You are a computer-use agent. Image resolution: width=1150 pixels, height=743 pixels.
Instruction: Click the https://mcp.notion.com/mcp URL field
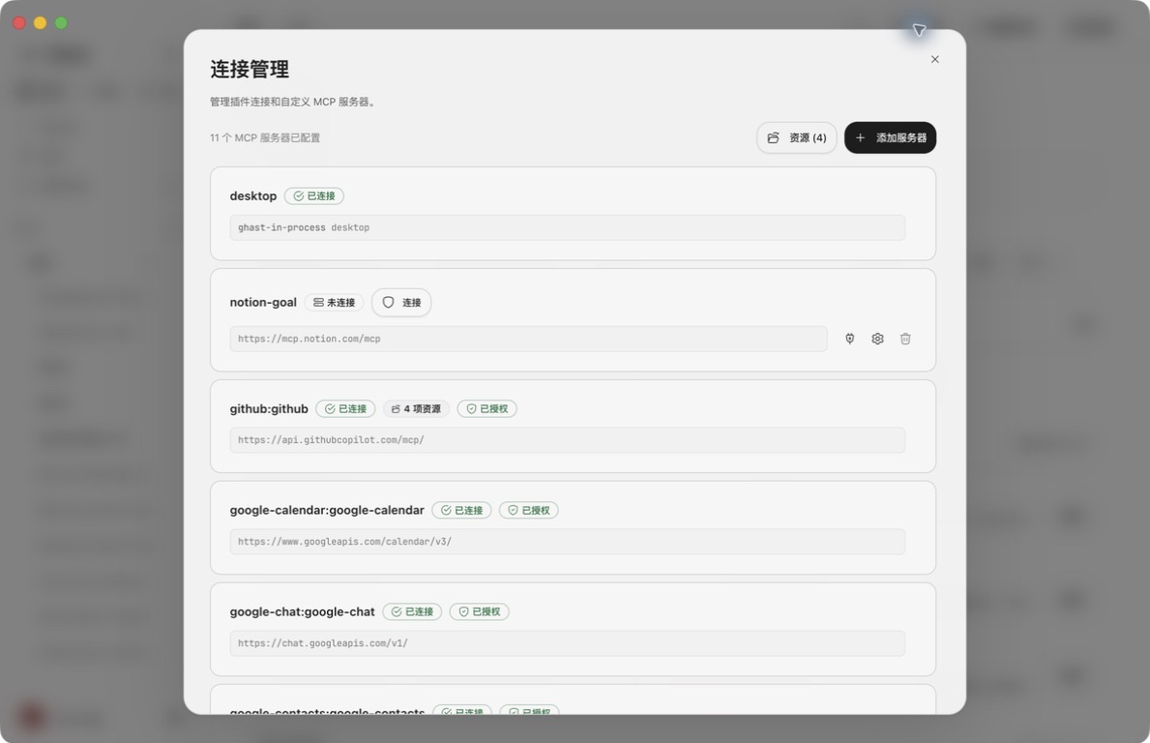click(x=528, y=339)
